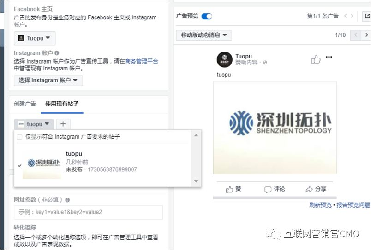Click the 赞 like button in preview
This screenshot has width=371, height=250.
[233, 189]
